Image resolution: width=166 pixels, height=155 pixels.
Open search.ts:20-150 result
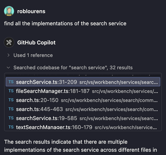click(83, 100)
